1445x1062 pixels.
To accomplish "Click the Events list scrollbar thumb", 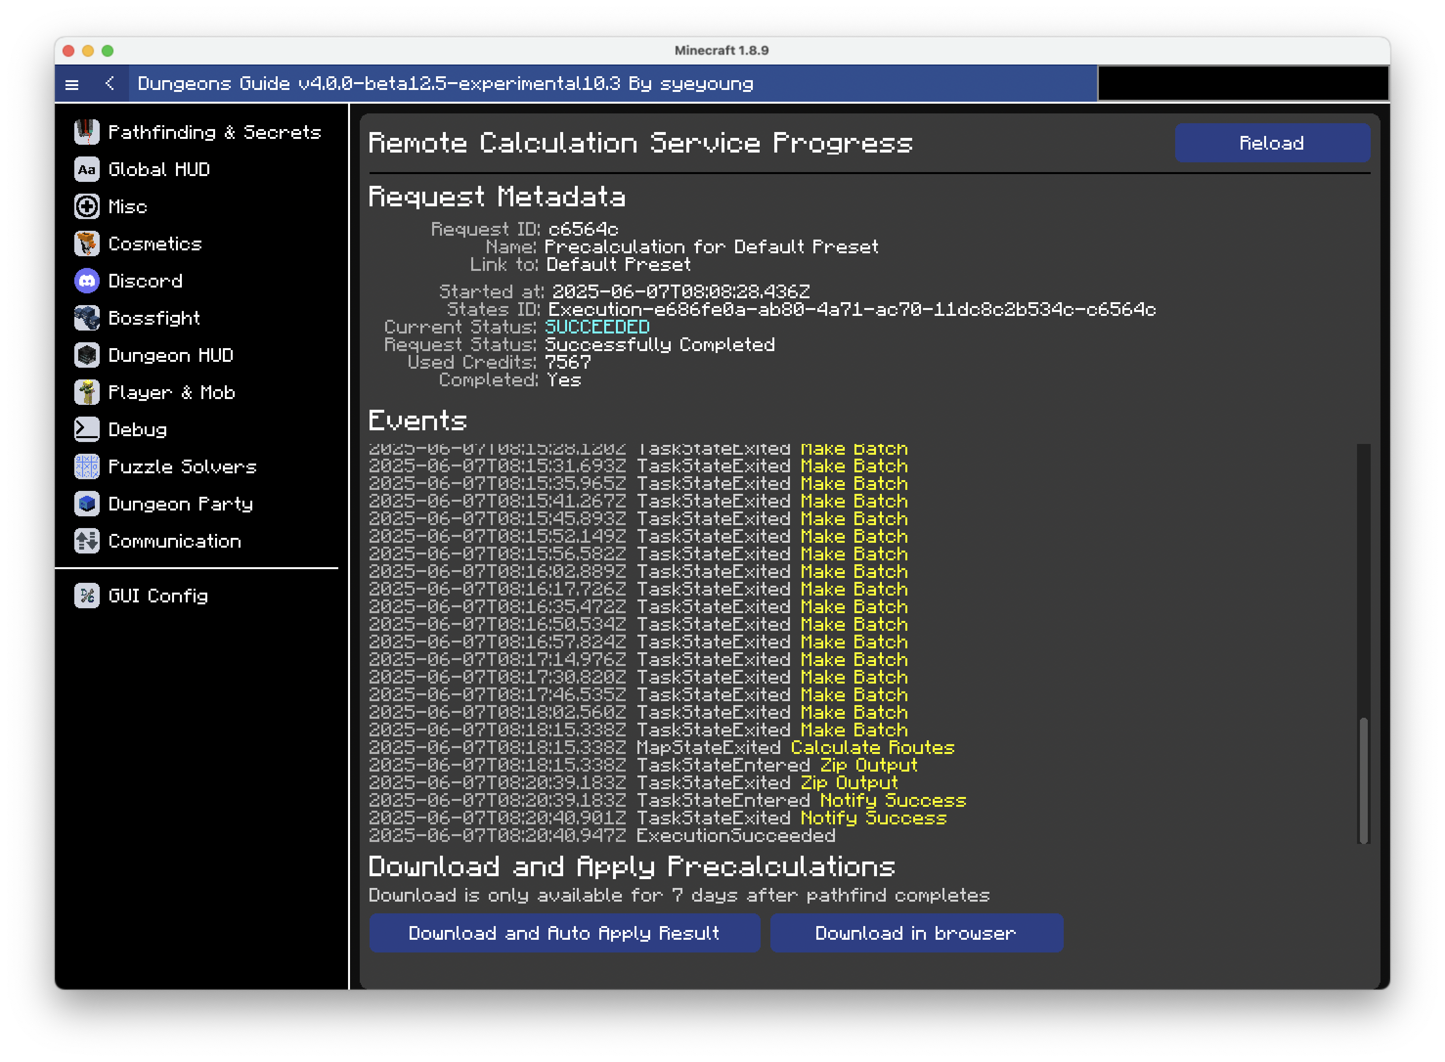I will (1363, 779).
